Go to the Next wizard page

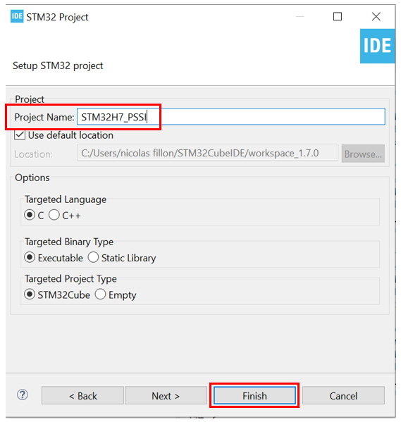(x=166, y=395)
